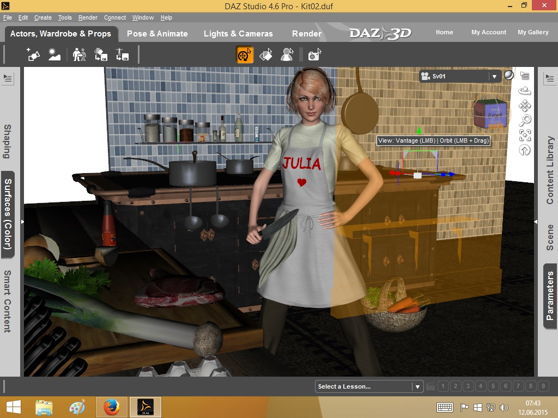Screen dimensions: 558x418
Task: Click the volume speaker tray icon
Action: click(504, 407)
